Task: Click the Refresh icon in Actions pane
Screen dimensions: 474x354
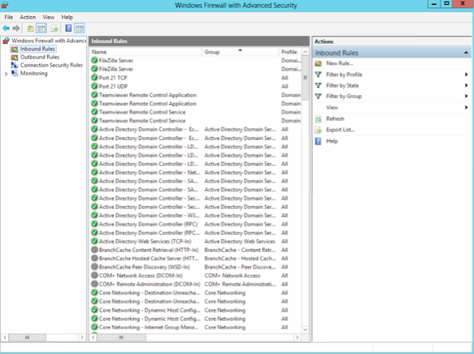Action: [318, 119]
